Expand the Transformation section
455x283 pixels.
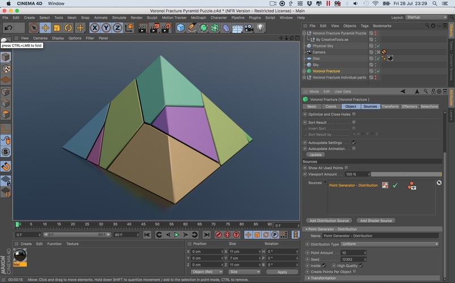point(309,278)
